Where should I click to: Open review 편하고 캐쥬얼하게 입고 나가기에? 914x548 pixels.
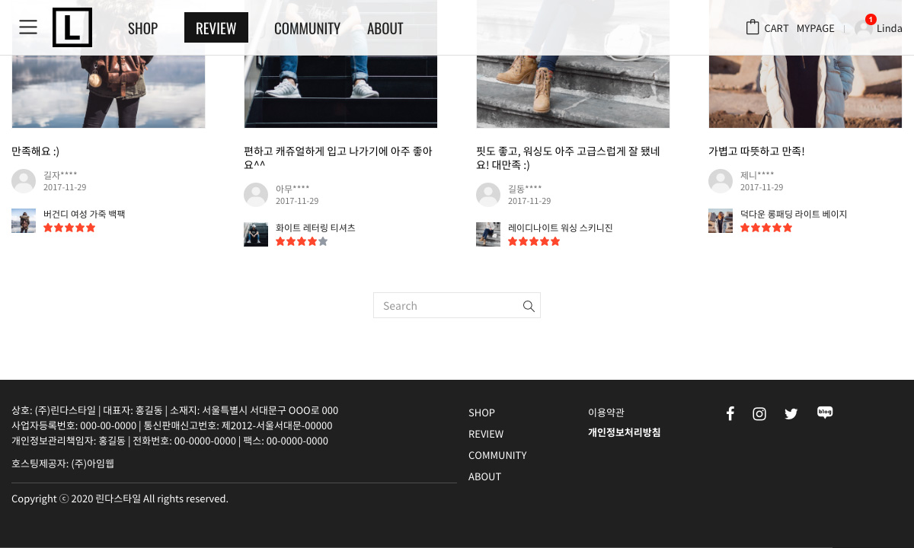click(x=339, y=158)
